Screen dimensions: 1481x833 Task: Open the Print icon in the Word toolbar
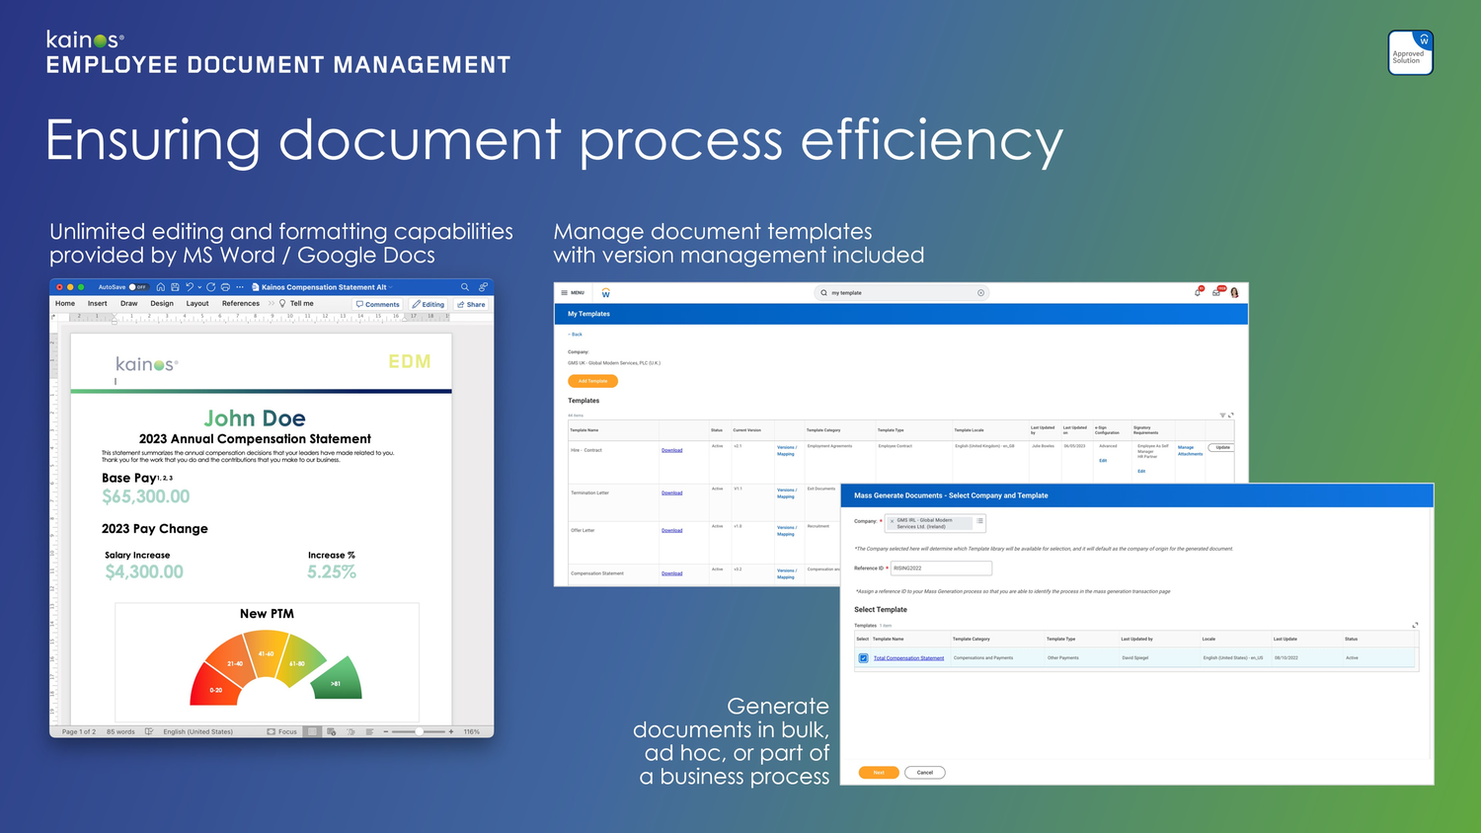(225, 286)
